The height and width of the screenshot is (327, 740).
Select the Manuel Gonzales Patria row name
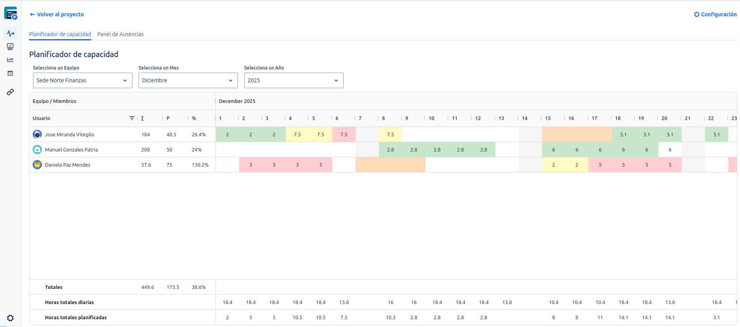71,150
